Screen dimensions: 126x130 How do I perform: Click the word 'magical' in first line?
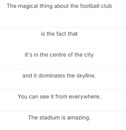tap(28, 6)
